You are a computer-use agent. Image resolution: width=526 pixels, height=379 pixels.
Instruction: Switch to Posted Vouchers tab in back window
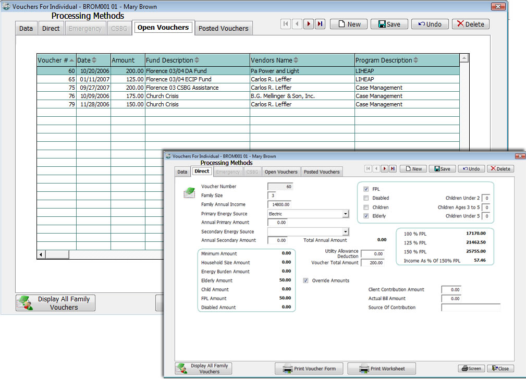point(223,29)
